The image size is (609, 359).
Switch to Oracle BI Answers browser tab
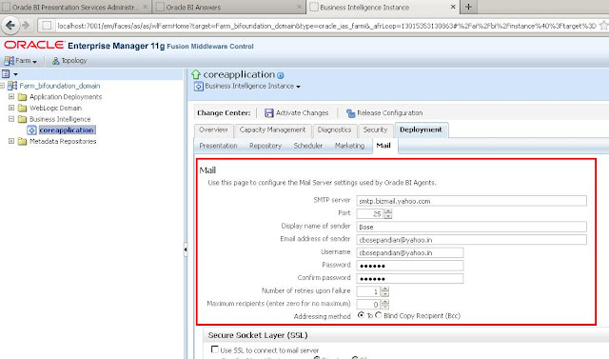tap(229, 7)
